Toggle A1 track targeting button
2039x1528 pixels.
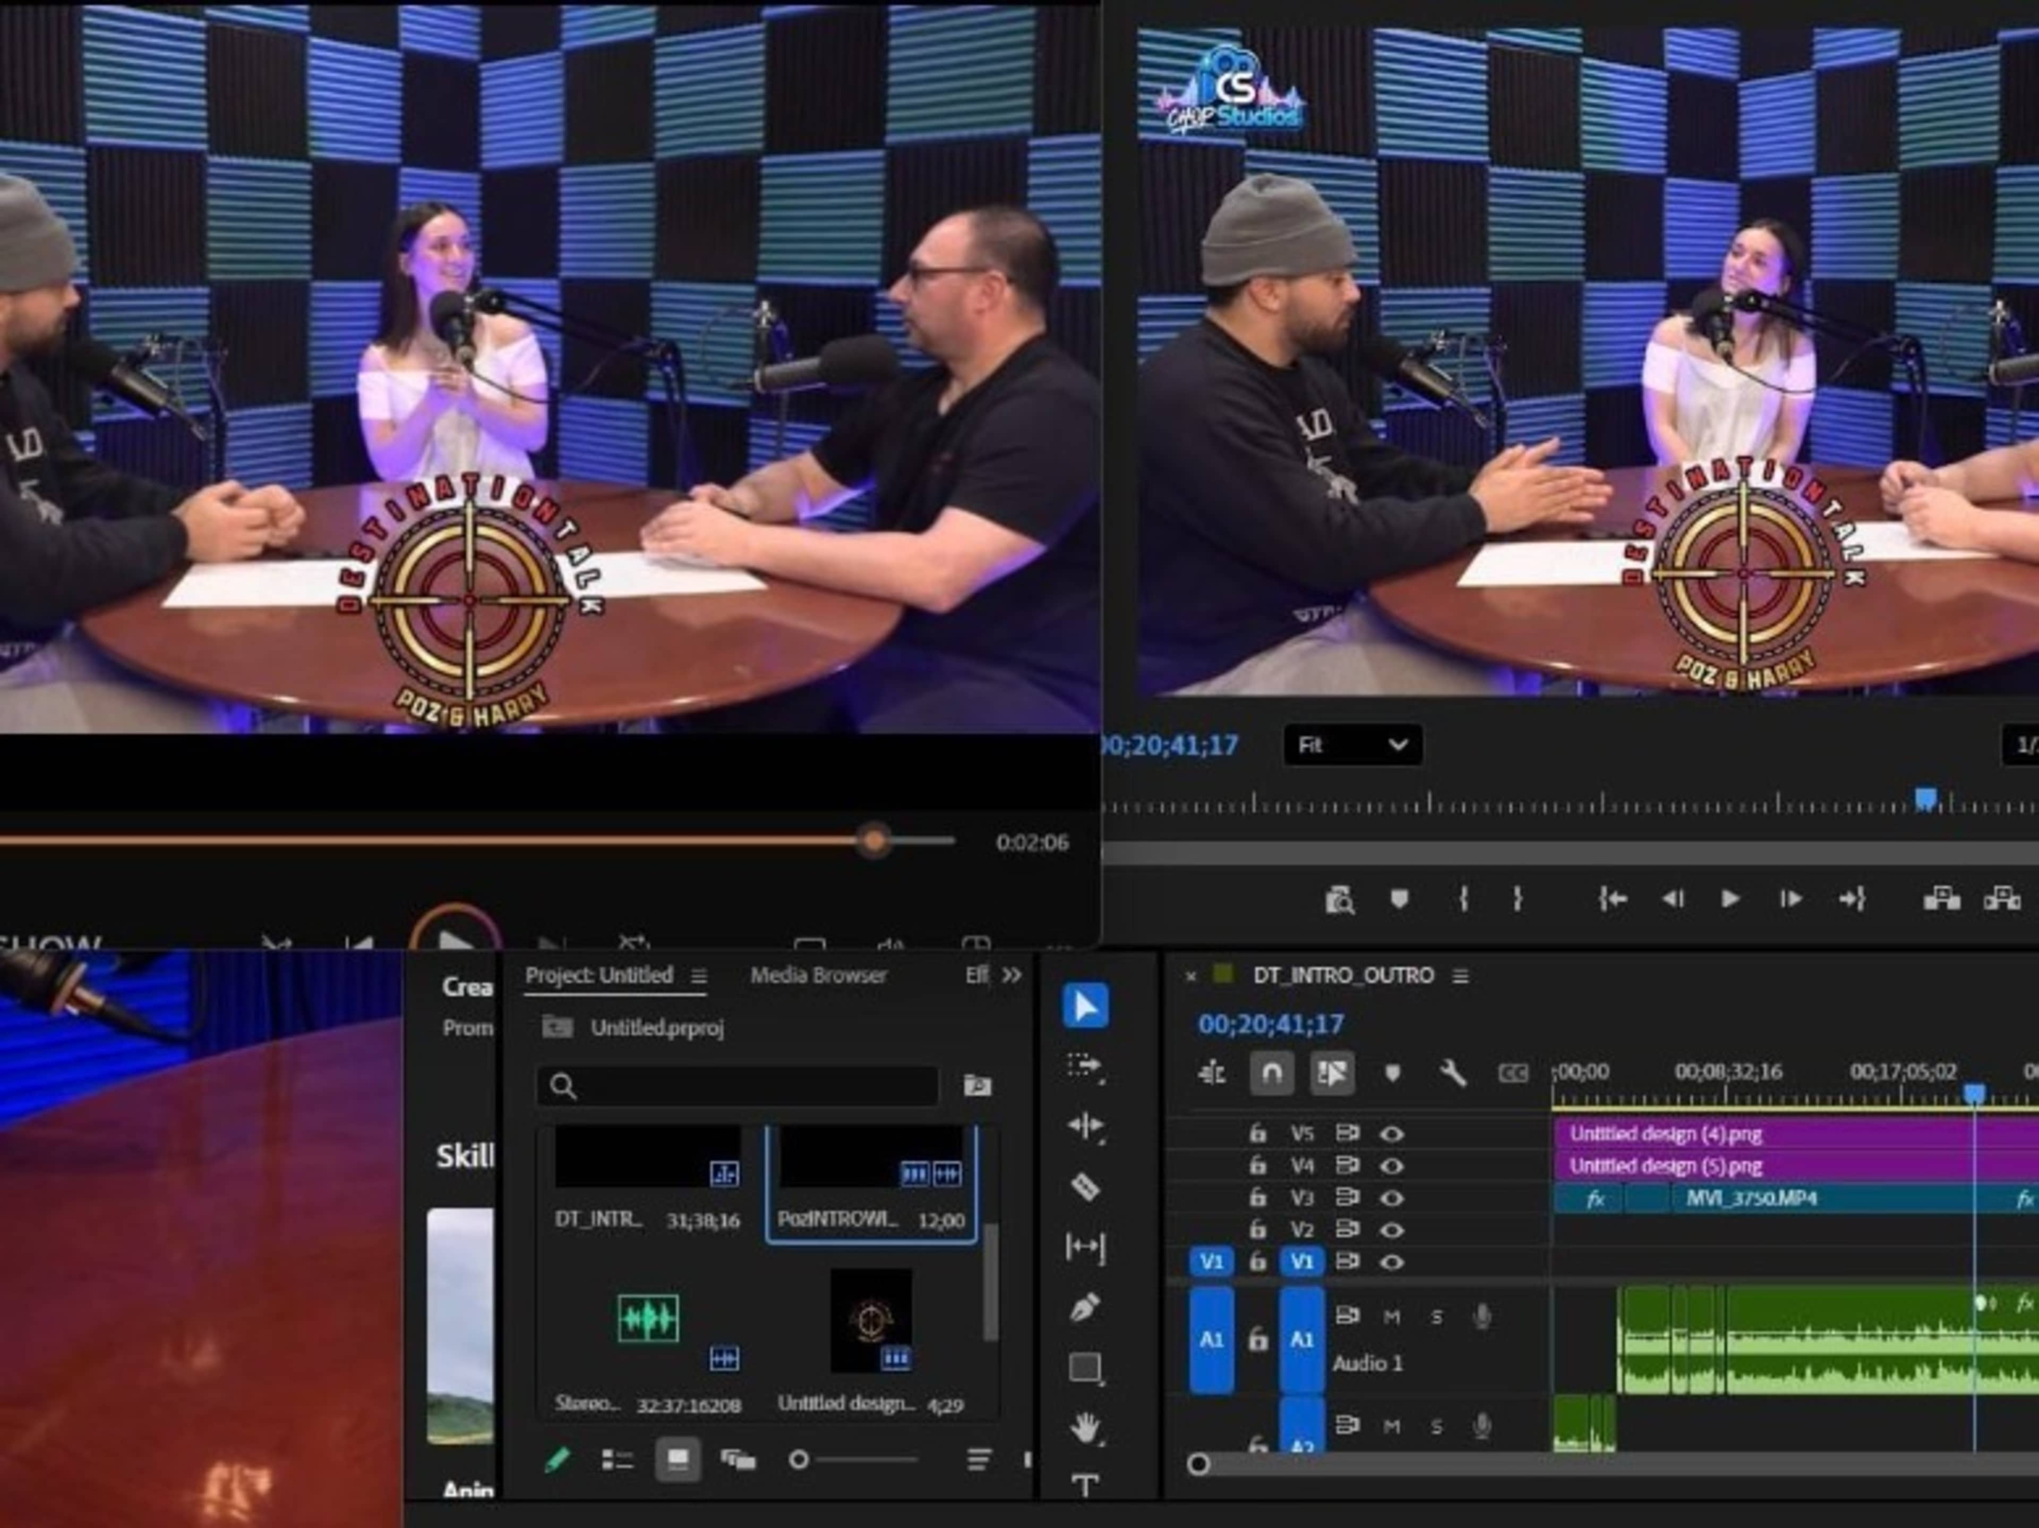[1301, 1339]
